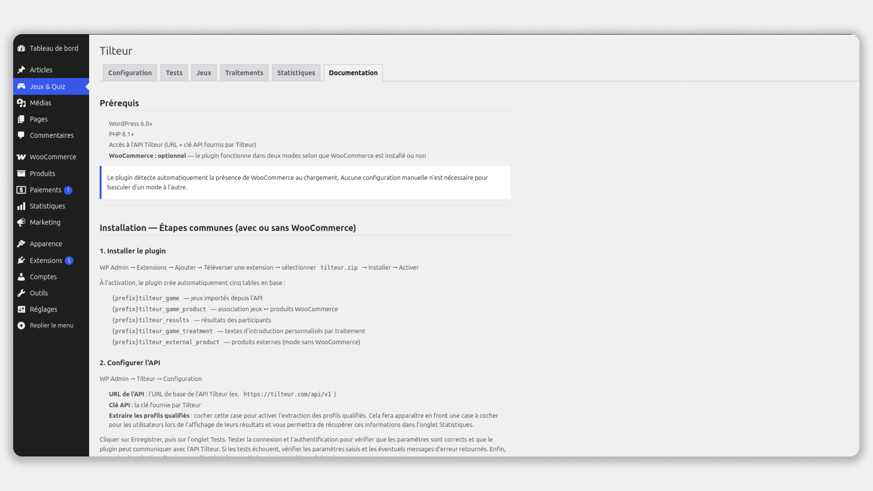Open Outils menu label
The image size is (873, 491).
click(39, 293)
